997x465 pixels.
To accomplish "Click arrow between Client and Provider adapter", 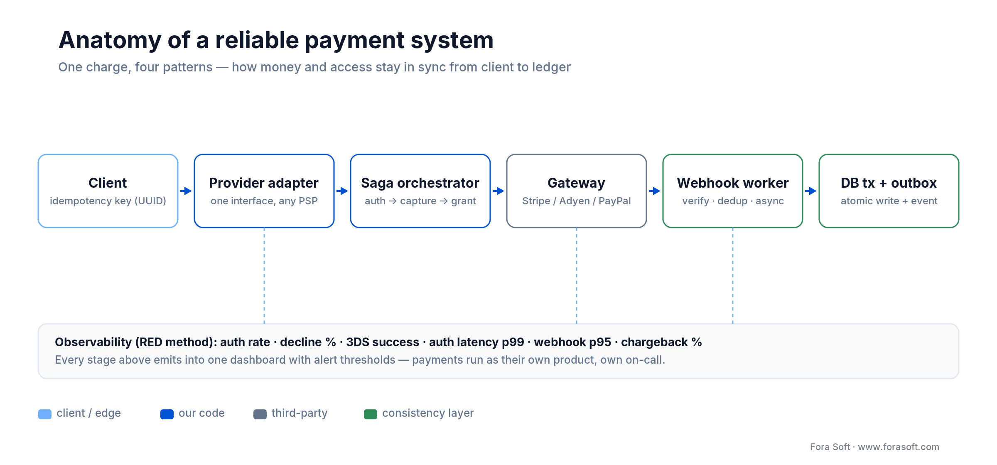I will tap(186, 191).
